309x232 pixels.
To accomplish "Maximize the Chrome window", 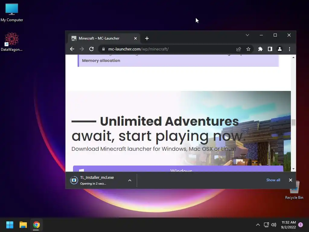I will [275, 35].
